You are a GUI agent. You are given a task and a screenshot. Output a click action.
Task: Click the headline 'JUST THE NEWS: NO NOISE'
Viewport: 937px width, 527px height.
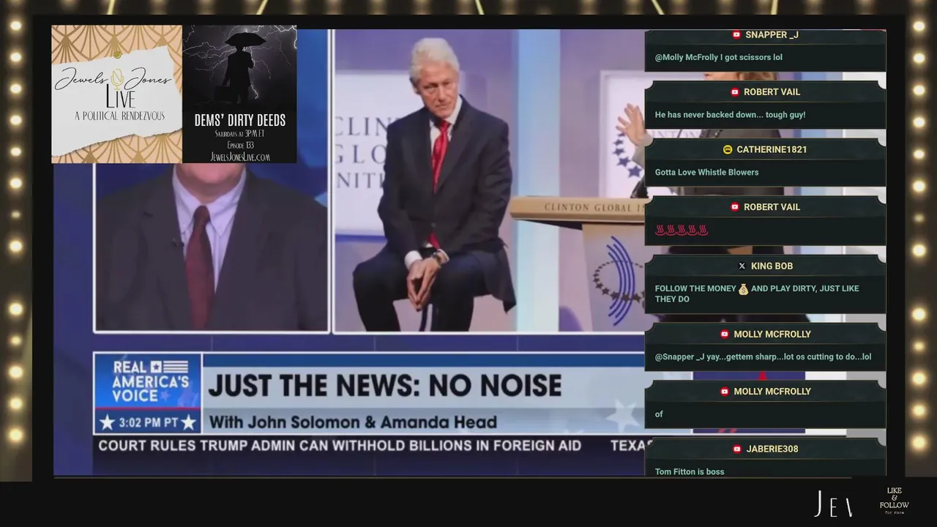pos(385,385)
